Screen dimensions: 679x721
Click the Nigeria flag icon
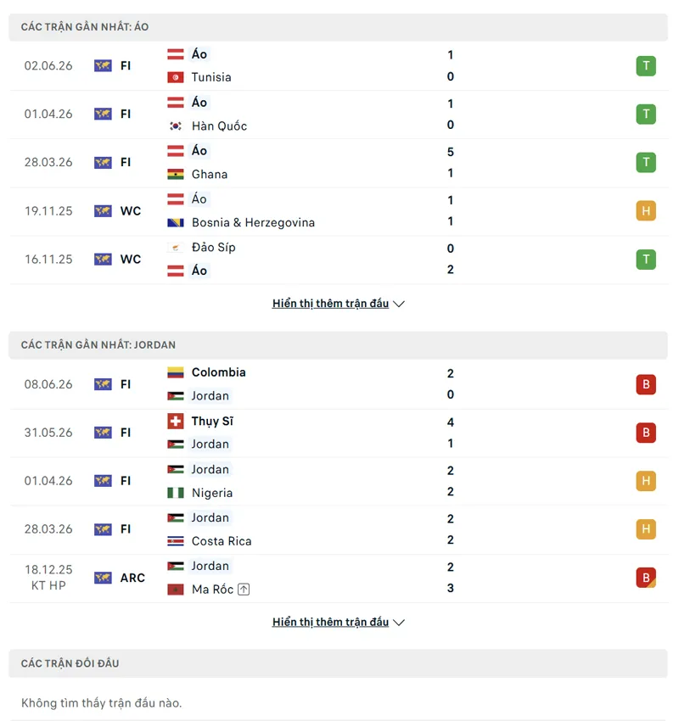(x=176, y=493)
